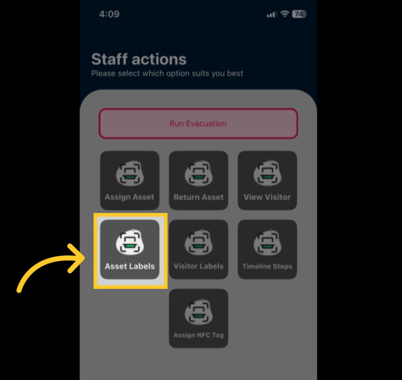The image size is (402, 380).
Task: Tap the highlighted Asset Labels tile
Action: click(130, 250)
